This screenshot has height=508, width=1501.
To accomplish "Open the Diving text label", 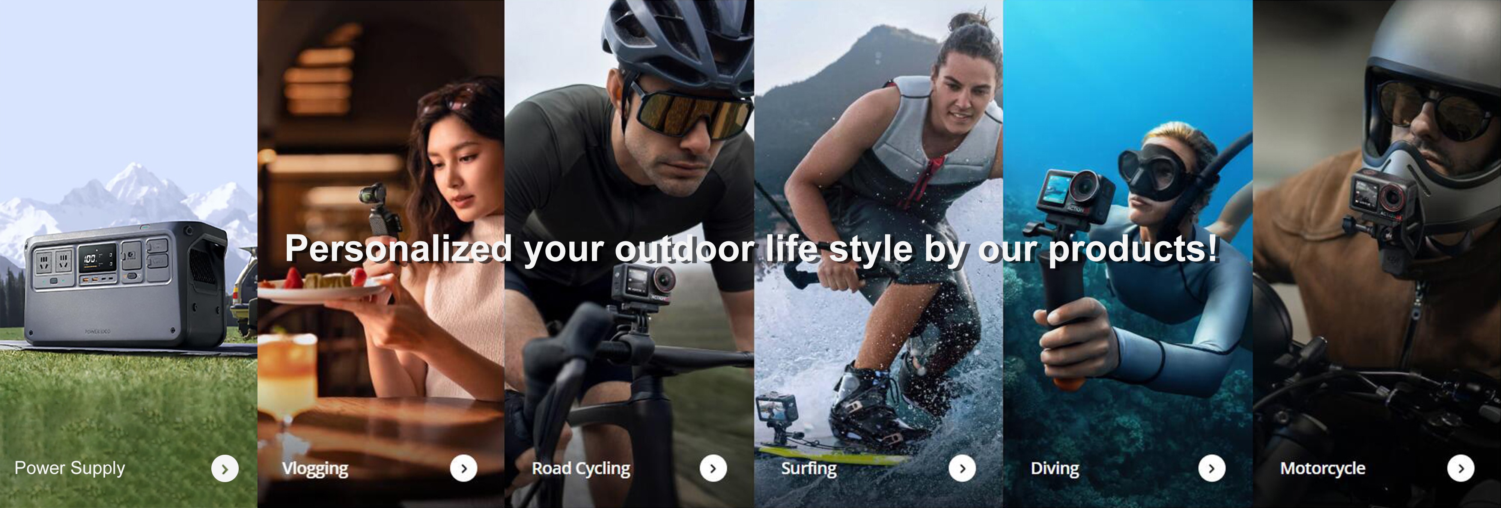I will point(1055,468).
